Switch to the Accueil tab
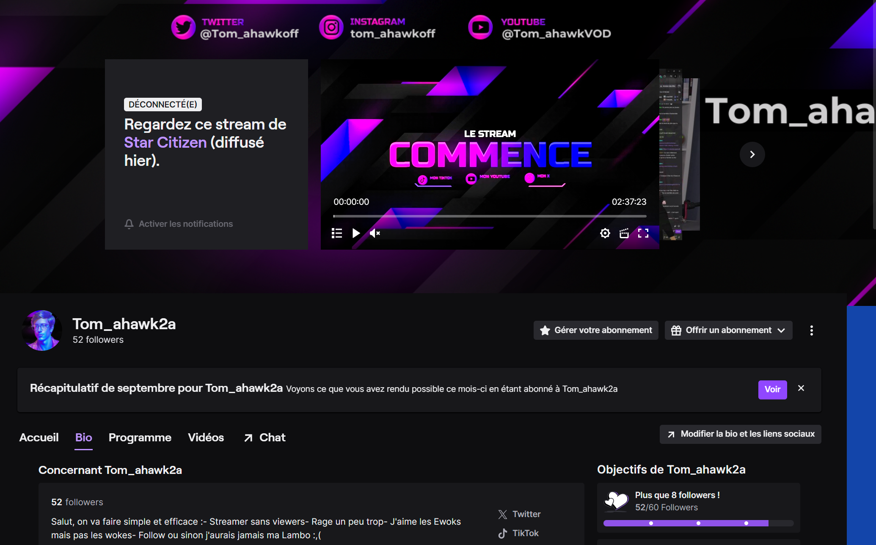Image resolution: width=876 pixels, height=545 pixels. 39,438
